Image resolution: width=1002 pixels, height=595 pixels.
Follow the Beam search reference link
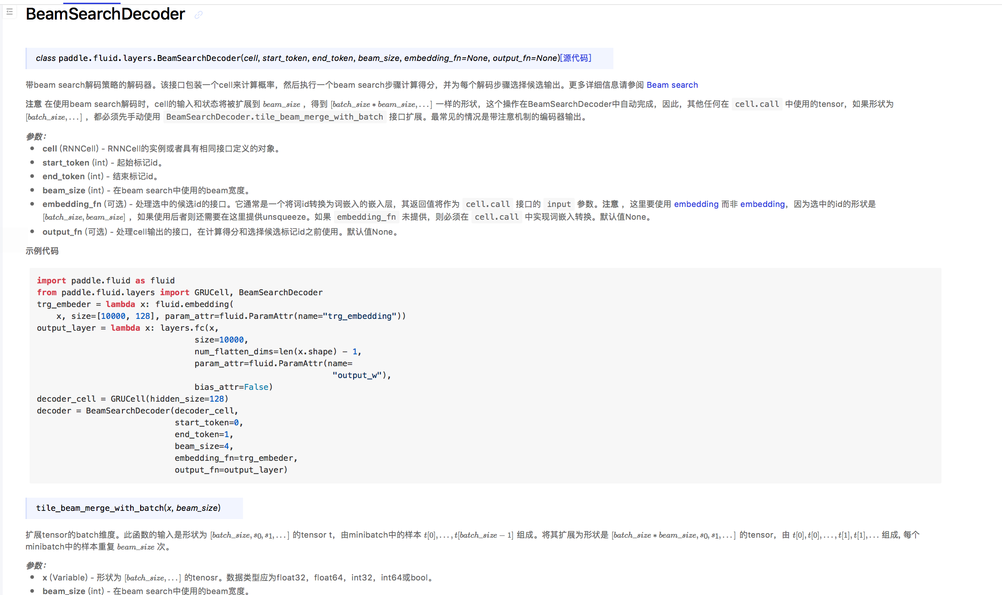pyautogui.click(x=672, y=85)
